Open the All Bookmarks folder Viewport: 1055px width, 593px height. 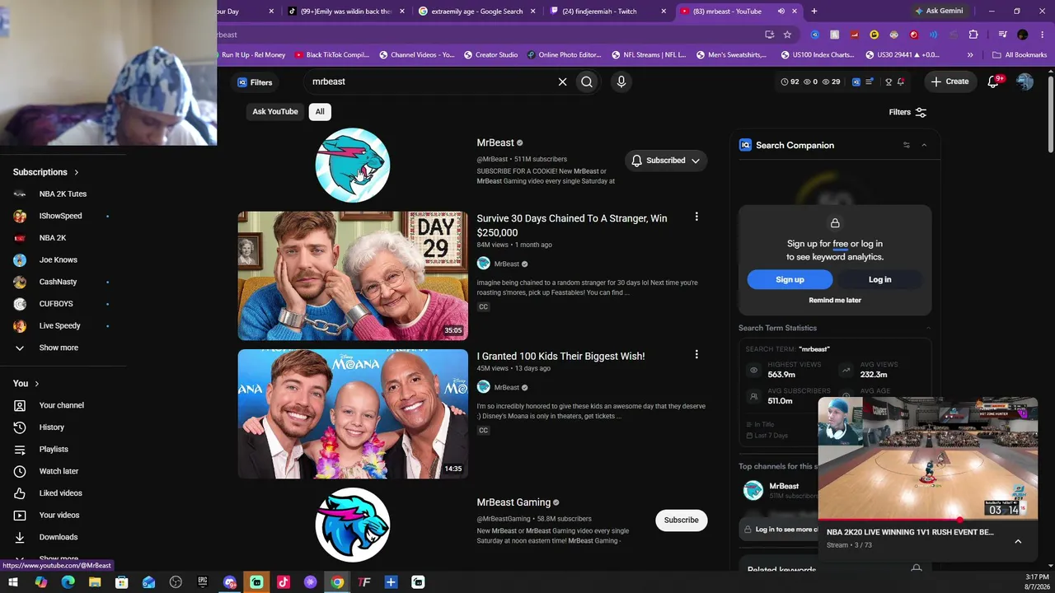pos(1020,55)
